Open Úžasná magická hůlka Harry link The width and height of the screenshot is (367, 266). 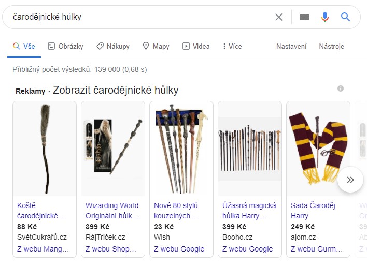click(x=249, y=211)
